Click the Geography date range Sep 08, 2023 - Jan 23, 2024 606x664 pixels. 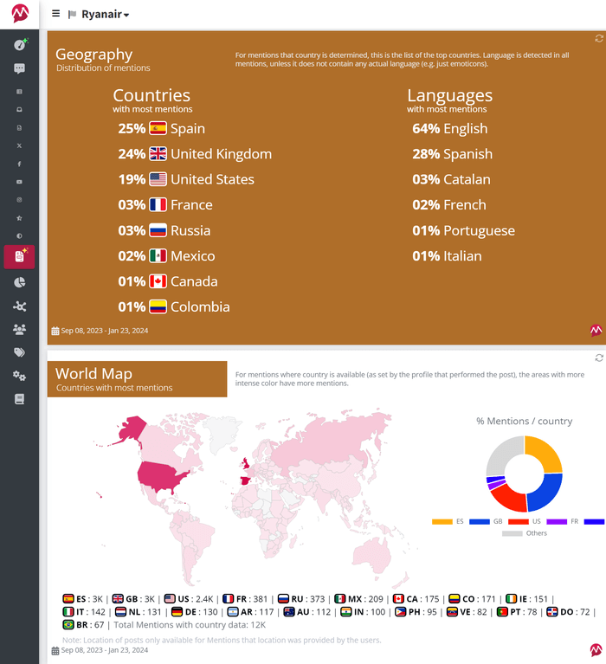coord(105,331)
